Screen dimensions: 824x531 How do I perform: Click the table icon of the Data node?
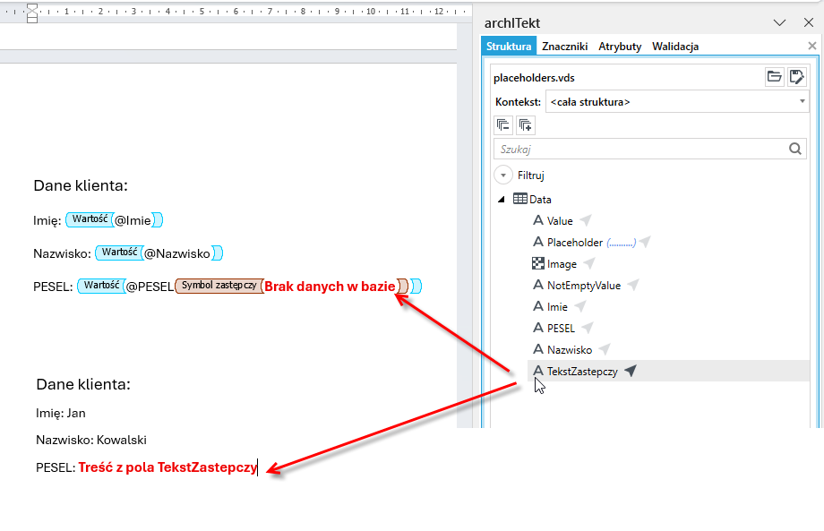pos(520,199)
